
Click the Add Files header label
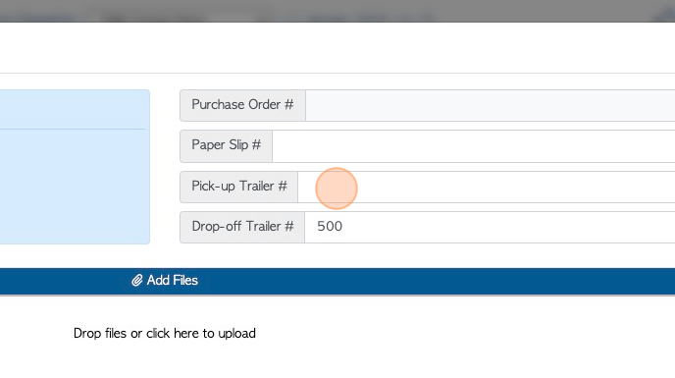click(173, 281)
